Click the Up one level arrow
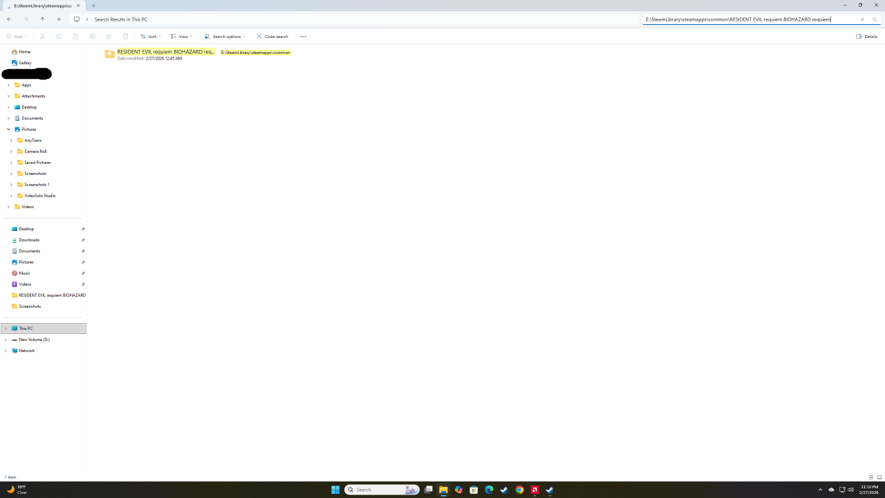This screenshot has height=498, width=885. tap(42, 19)
